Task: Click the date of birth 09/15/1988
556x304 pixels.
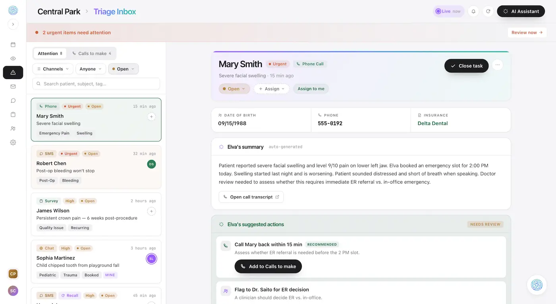Action: pyautogui.click(x=232, y=123)
